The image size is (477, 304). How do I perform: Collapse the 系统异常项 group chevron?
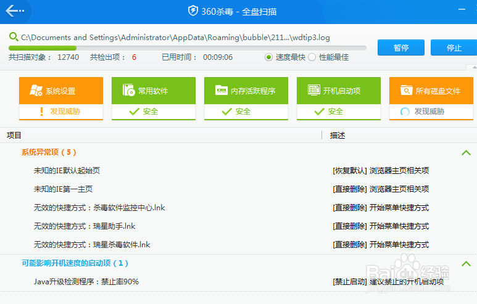tap(466, 152)
